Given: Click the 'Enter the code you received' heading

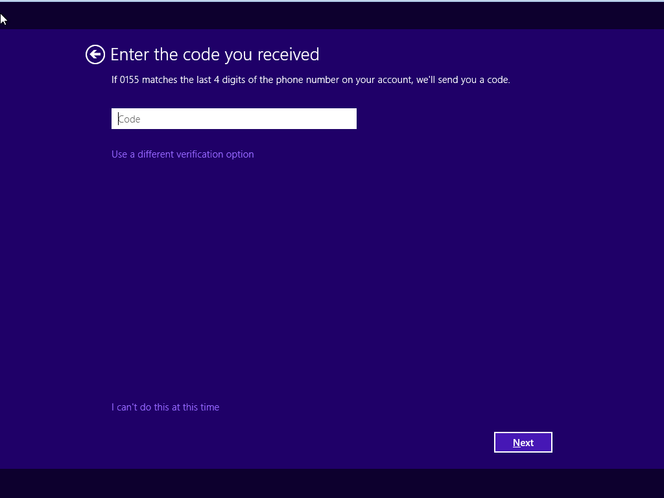Looking at the screenshot, I should click(215, 54).
